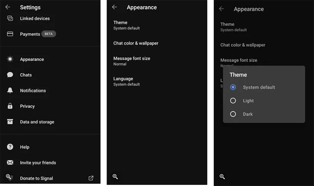Choose the Dark theme radio option
Image resolution: width=314 pixels, height=186 pixels.
tap(233, 114)
